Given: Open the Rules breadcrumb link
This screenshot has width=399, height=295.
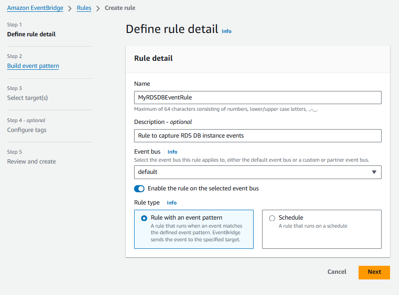Looking at the screenshot, I should [x=84, y=8].
